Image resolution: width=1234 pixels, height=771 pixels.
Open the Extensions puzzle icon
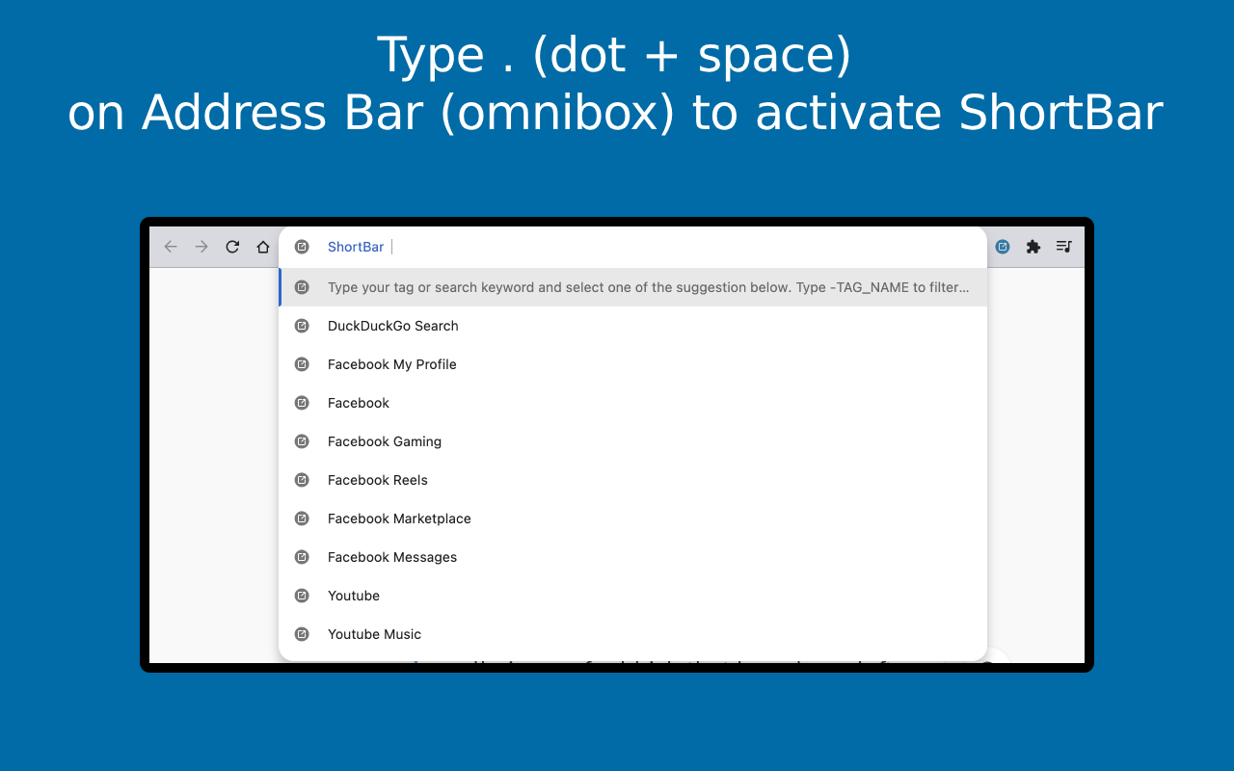point(1033,247)
